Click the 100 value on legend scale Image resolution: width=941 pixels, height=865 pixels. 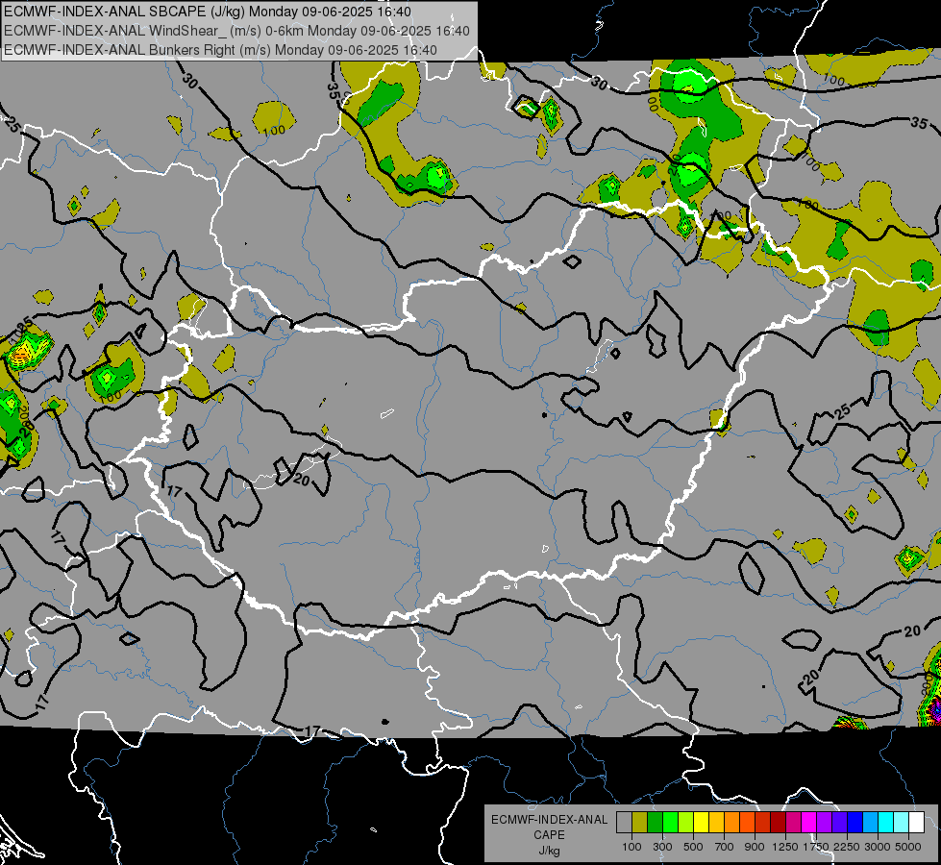[x=631, y=847]
